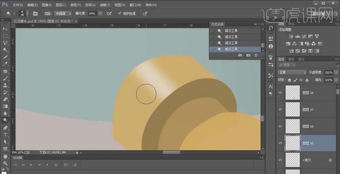This screenshot has width=340, height=174.
Task: Toggle lock image pixels brush icon
Action: tap(295, 80)
